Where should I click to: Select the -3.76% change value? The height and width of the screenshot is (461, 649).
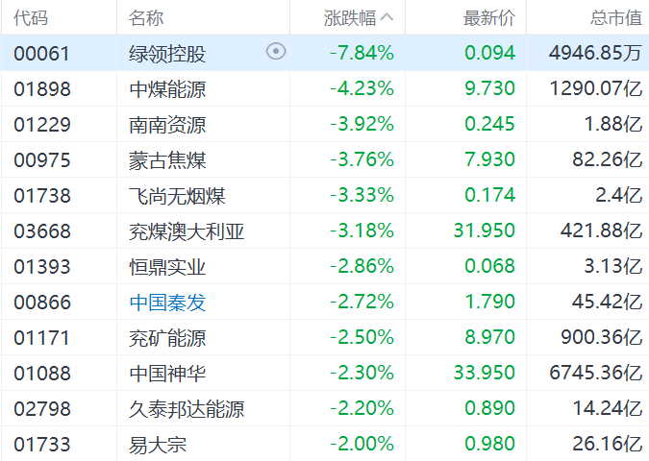(x=362, y=159)
